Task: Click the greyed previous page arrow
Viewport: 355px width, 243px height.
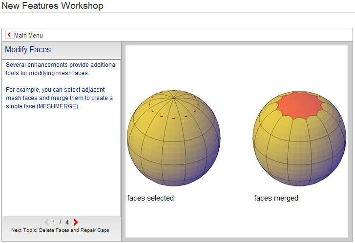Action: pos(47,222)
